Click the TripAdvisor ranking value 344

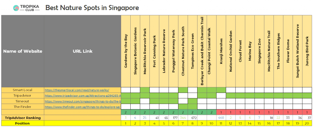(183, 118)
